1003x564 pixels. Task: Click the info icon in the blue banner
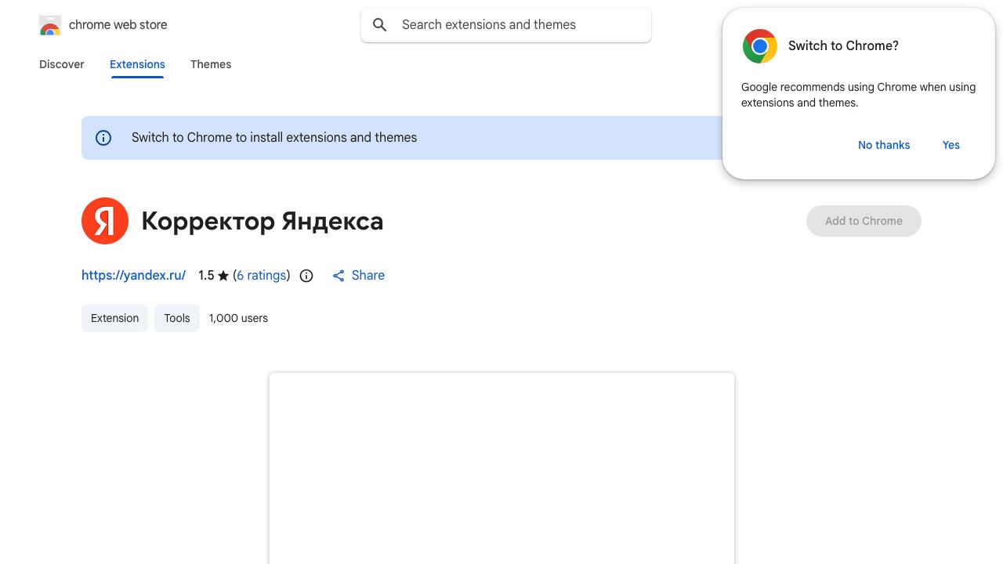(103, 138)
